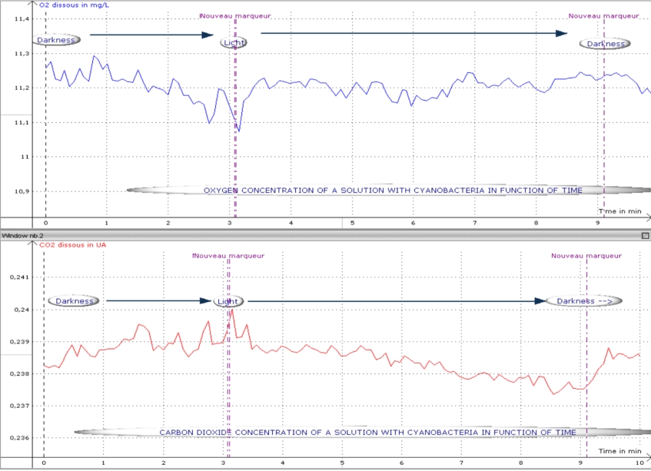Select the Light label on the oxygen chart
The image size is (651, 471).
(x=234, y=43)
